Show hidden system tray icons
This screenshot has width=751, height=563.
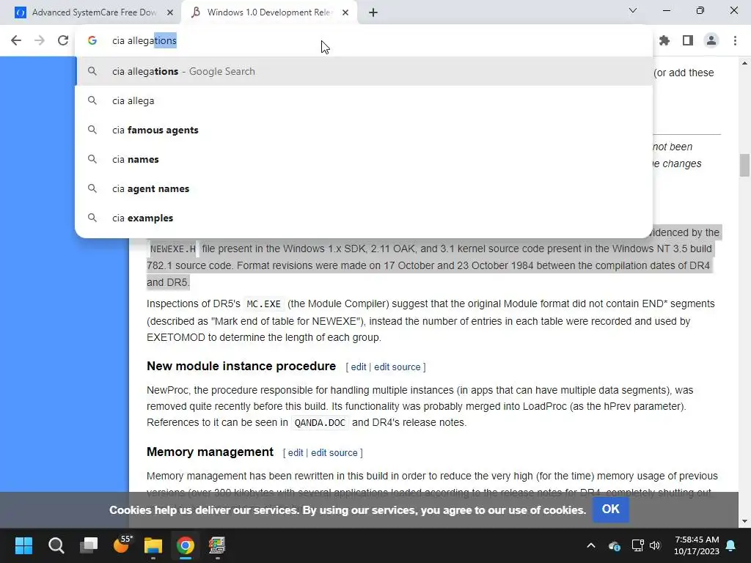click(x=591, y=545)
